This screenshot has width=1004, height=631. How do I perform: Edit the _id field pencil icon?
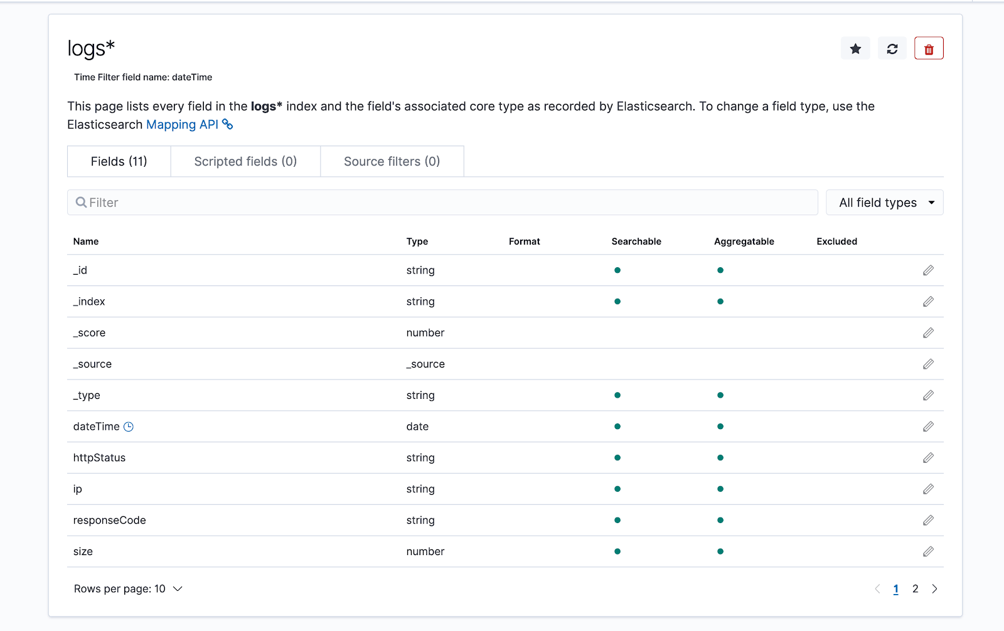928,270
